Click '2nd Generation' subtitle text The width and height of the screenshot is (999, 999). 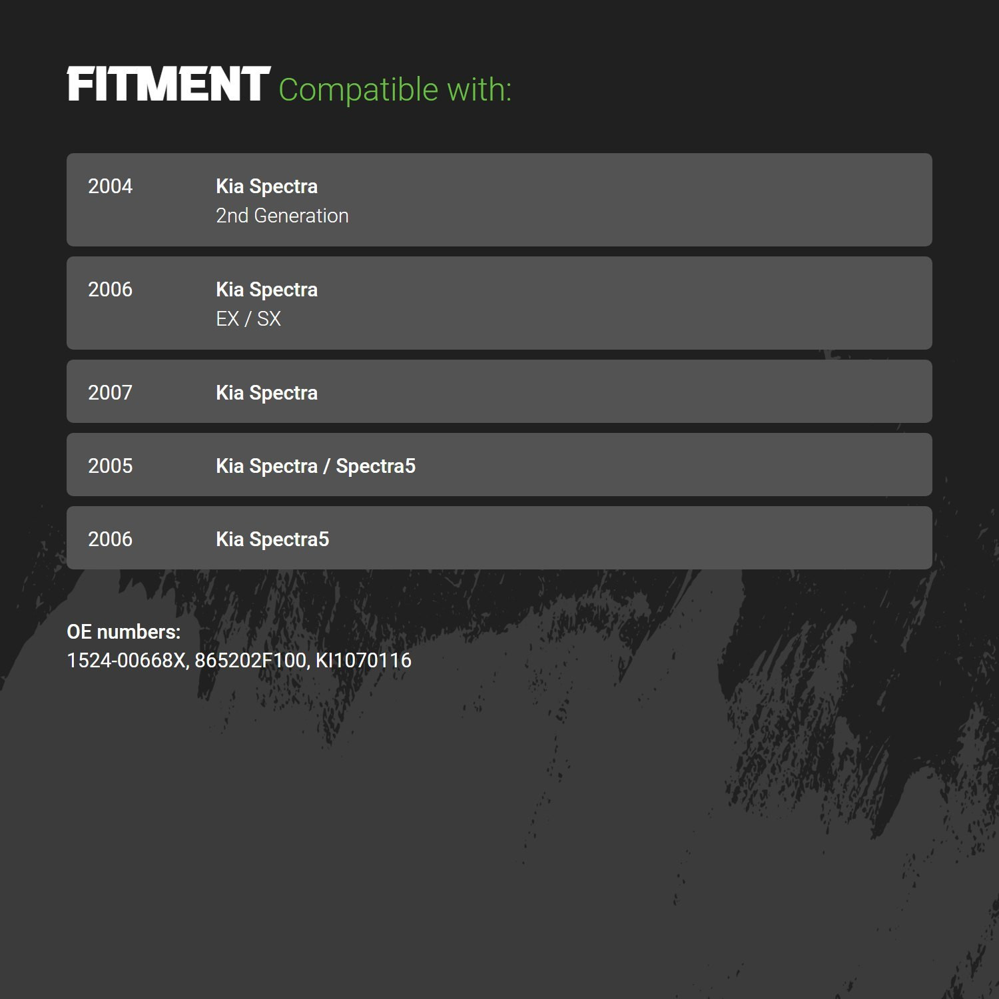click(282, 216)
